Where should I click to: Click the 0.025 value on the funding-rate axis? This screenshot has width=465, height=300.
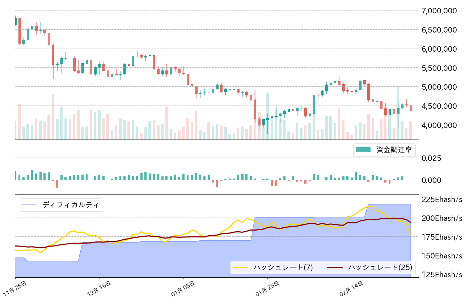(431, 158)
